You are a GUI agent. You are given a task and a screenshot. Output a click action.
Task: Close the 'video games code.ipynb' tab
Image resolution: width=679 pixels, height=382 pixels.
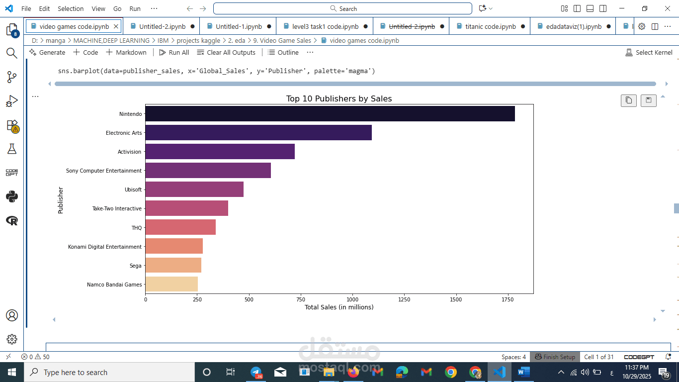click(x=116, y=26)
